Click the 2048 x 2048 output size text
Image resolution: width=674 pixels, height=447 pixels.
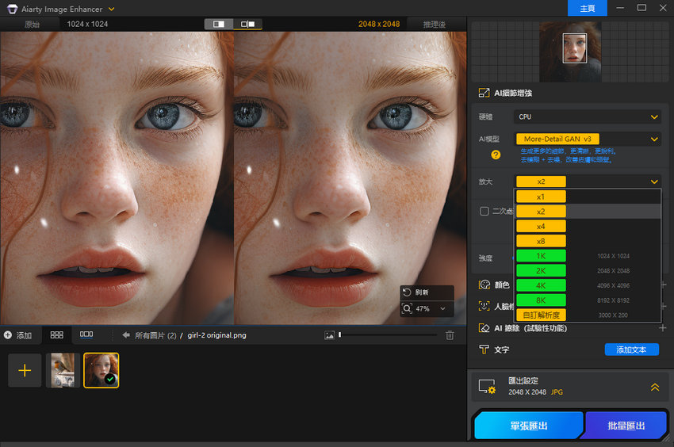click(379, 24)
